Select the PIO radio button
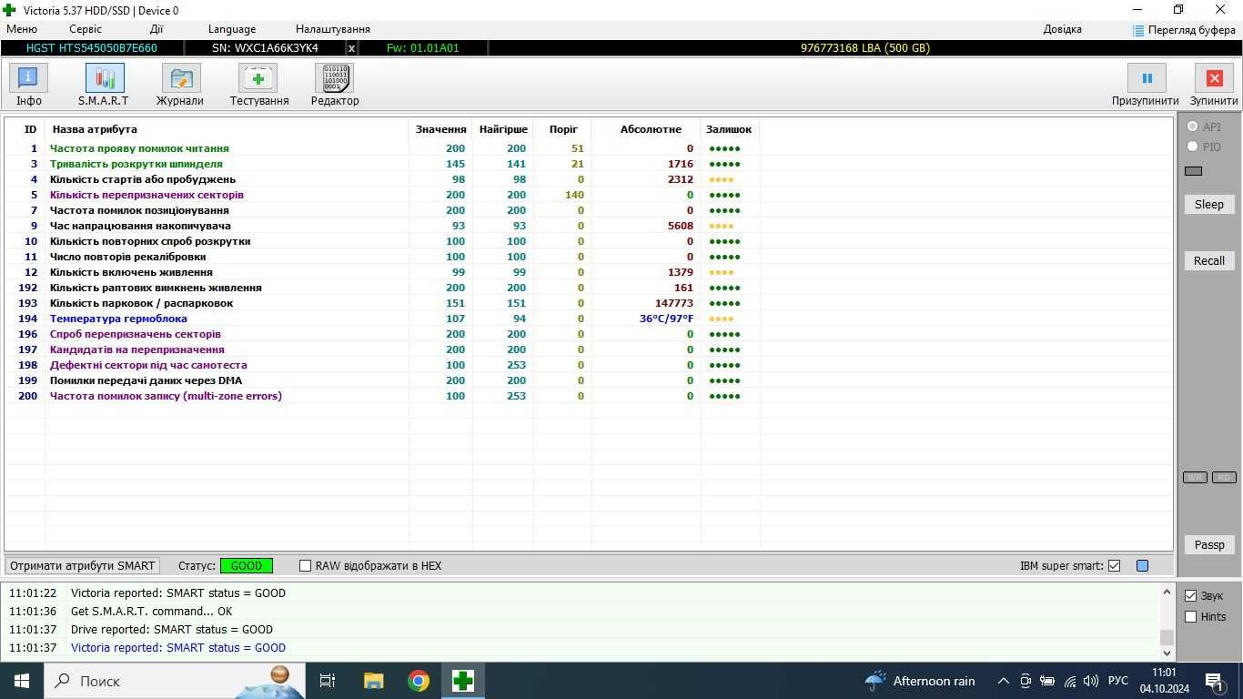The image size is (1243, 699). 1192,147
